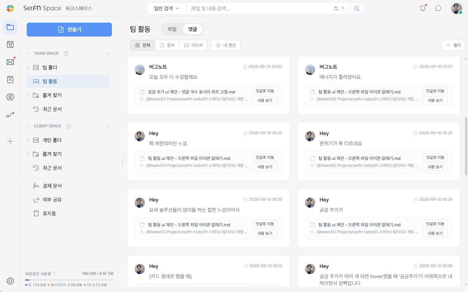Select the 전체 filter tab

pos(143,45)
